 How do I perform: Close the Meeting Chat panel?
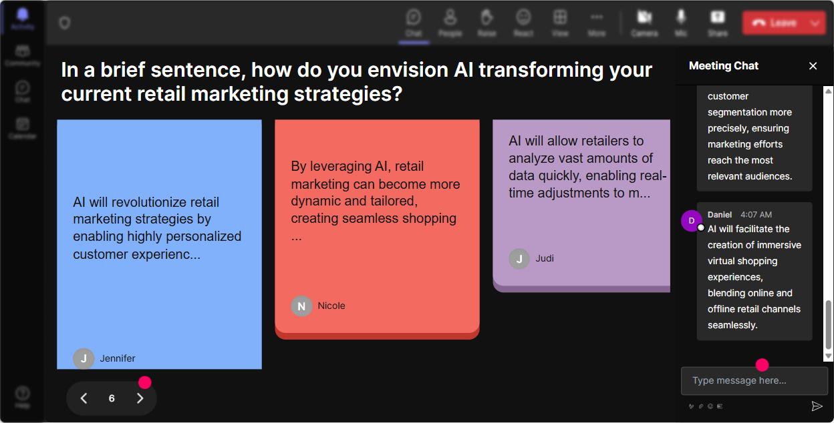813,65
